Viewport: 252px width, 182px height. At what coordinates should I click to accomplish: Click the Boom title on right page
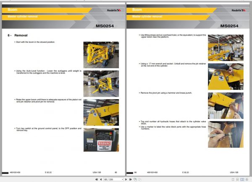tap(137, 10)
